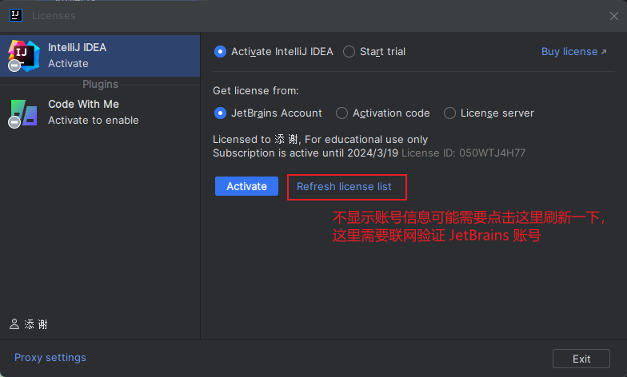The width and height of the screenshot is (627, 377).
Task: Choose Activation code as license source
Action: coord(342,113)
